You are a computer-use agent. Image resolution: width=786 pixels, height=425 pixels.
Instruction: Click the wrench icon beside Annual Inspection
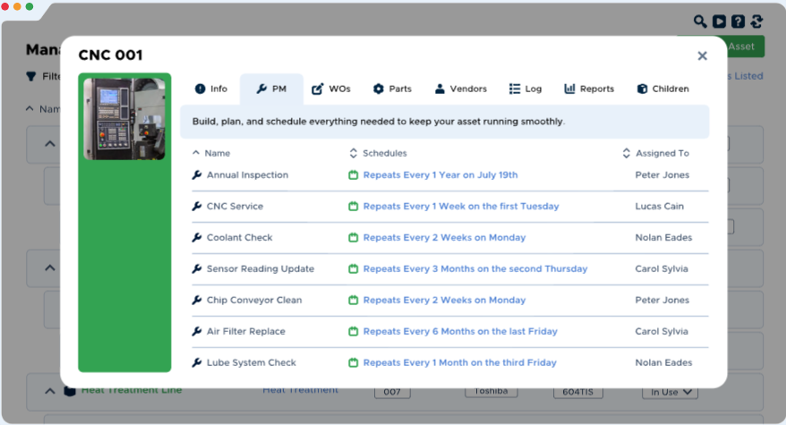197,175
